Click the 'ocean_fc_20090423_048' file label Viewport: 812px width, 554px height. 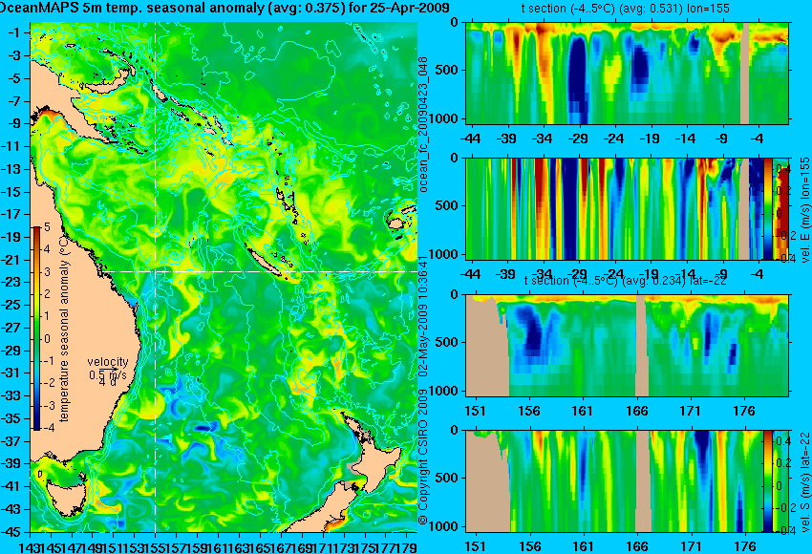tap(423, 125)
